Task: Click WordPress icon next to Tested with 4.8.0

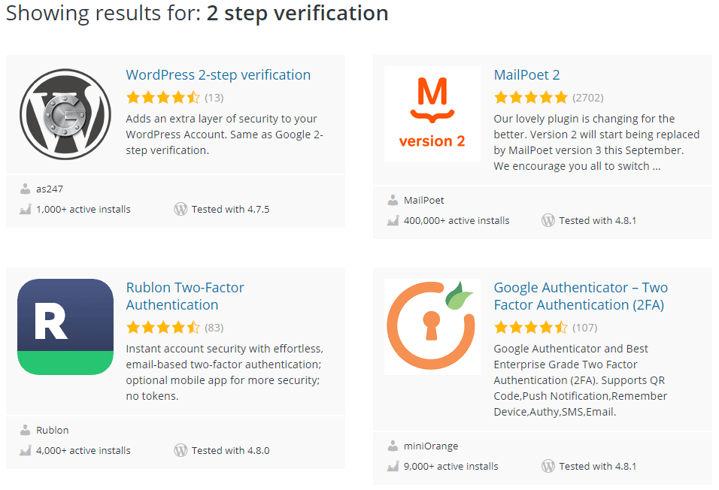Action: pos(181,451)
